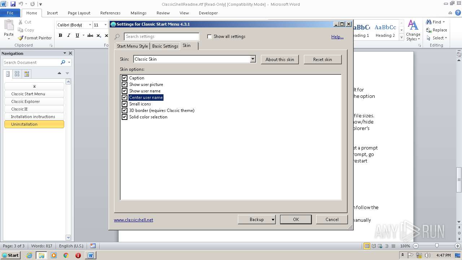Open the Word File tab
This screenshot has height=260, width=462.
point(10,13)
